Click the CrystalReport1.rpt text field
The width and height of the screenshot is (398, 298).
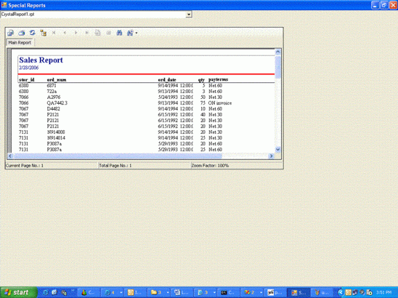pyautogui.click(x=94, y=15)
